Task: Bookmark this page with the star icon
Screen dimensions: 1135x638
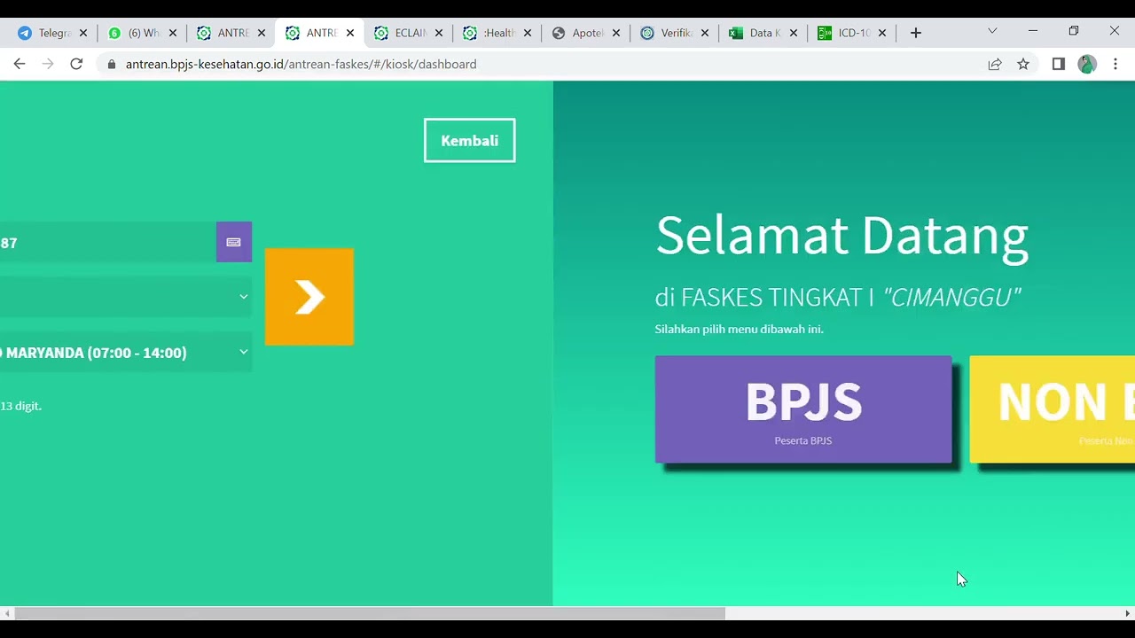Action: tap(1023, 64)
